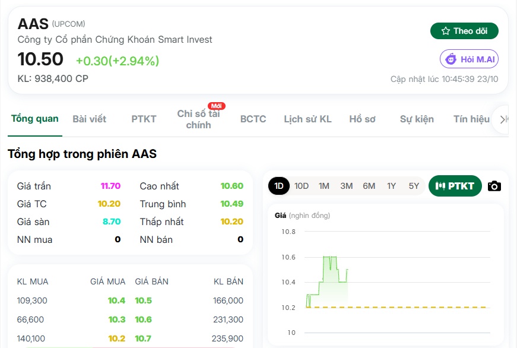Click the KL BÁN column header

coord(229,281)
